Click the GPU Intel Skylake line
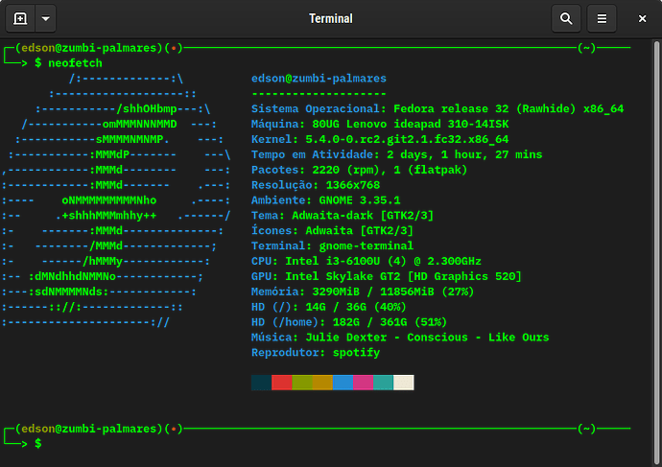 tap(387, 276)
